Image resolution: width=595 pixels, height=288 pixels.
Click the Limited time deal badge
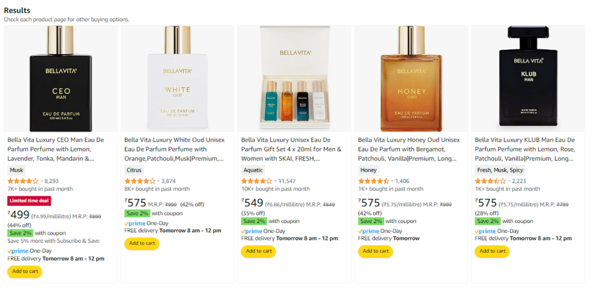29,201
